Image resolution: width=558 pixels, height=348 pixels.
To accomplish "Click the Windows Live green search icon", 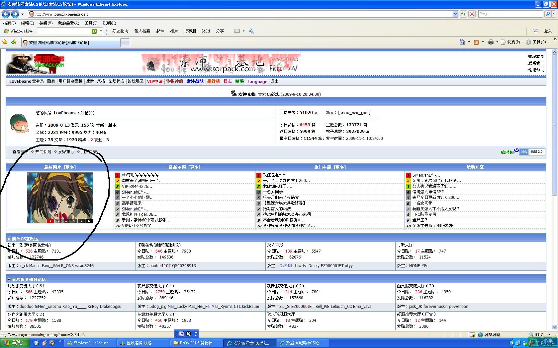I will pyautogui.click(x=94, y=31).
